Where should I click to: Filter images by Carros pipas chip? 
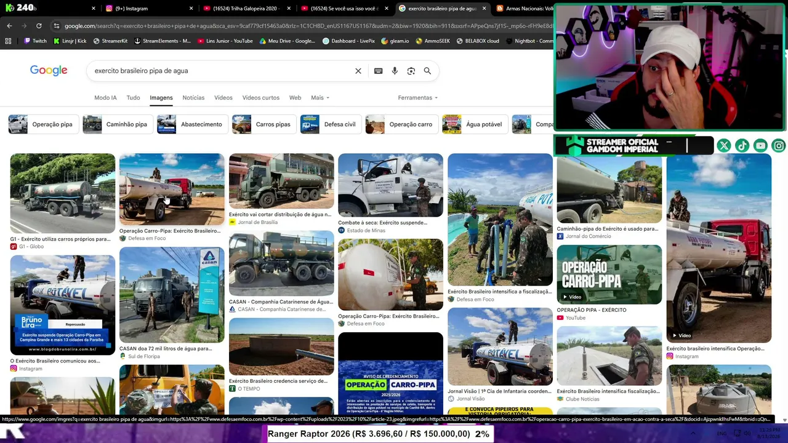pyautogui.click(x=264, y=124)
